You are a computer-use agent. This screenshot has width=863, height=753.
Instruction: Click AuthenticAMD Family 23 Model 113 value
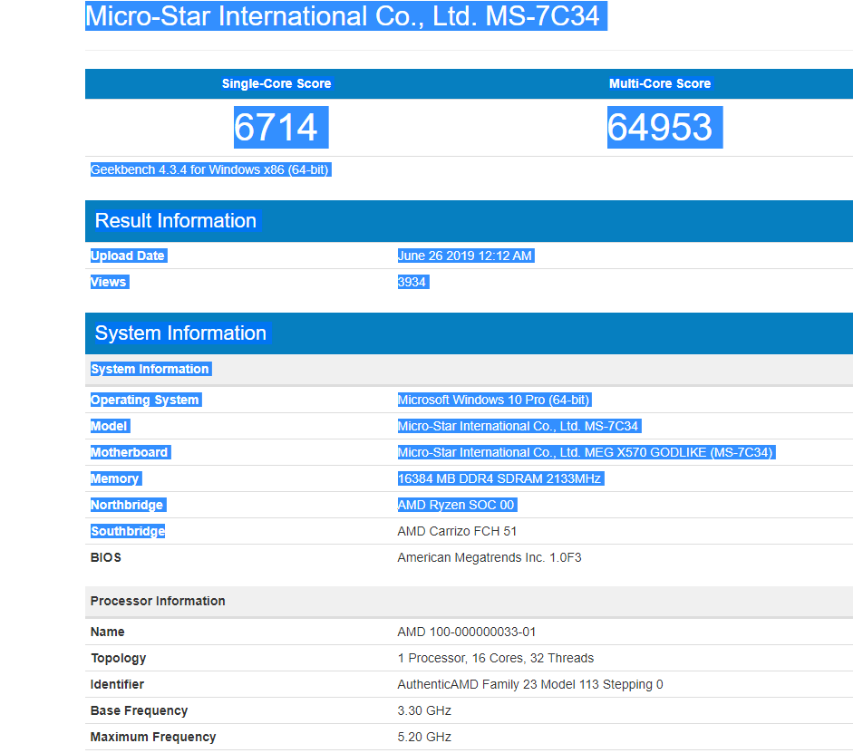tap(530, 685)
